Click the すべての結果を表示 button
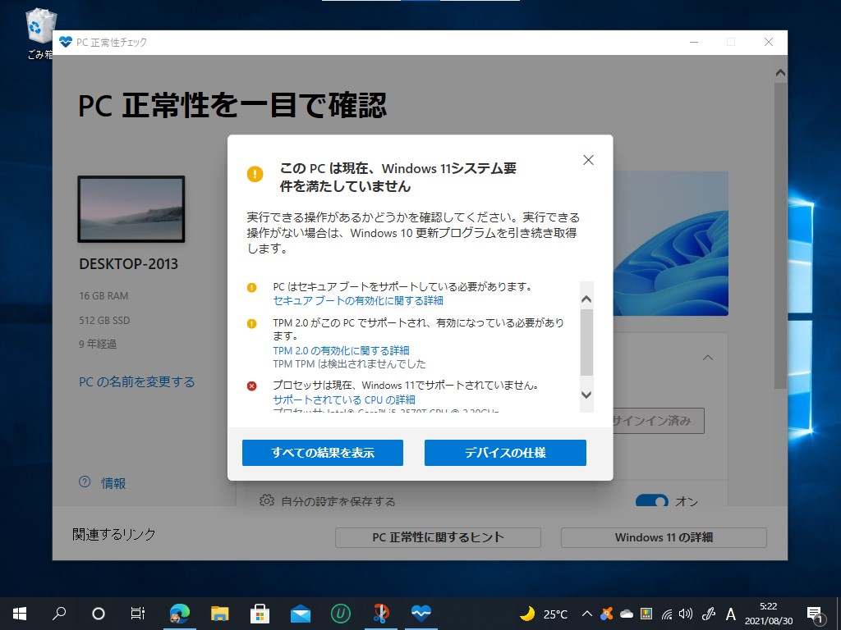This screenshot has height=630, width=841. 322,452
